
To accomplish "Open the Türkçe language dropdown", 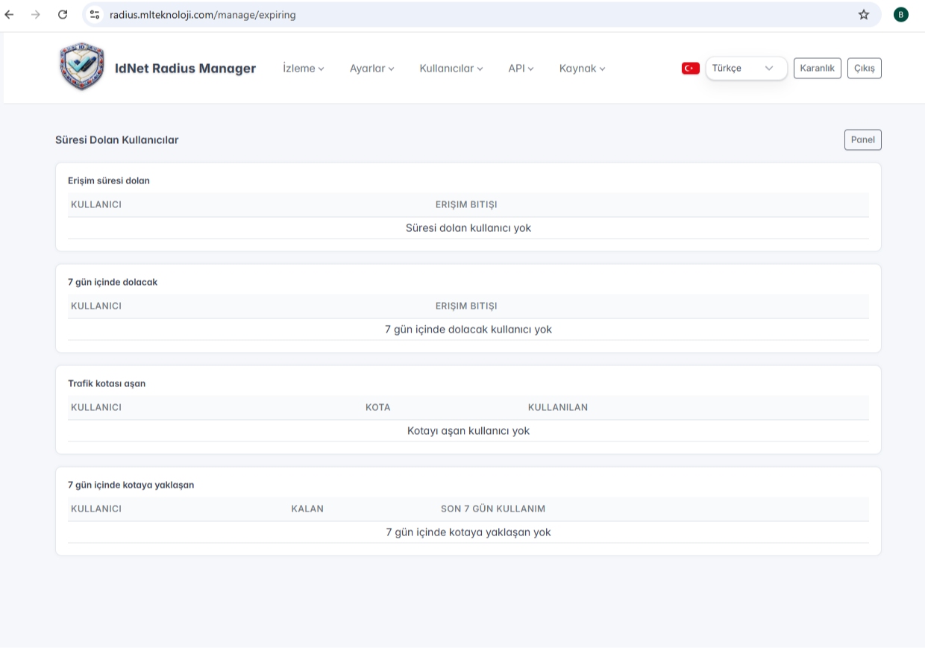I will [745, 68].
